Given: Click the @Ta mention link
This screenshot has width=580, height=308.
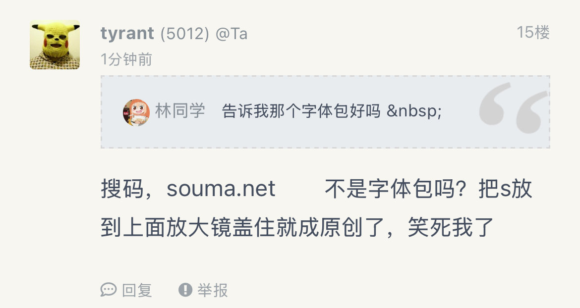Looking at the screenshot, I should [232, 34].
